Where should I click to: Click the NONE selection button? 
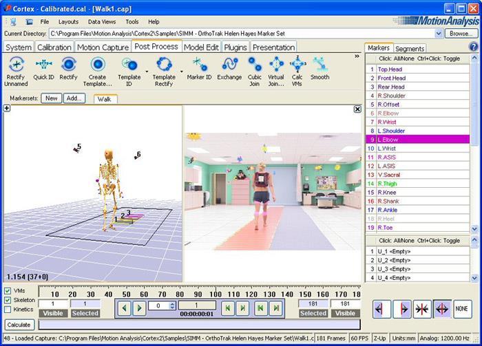click(x=462, y=309)
